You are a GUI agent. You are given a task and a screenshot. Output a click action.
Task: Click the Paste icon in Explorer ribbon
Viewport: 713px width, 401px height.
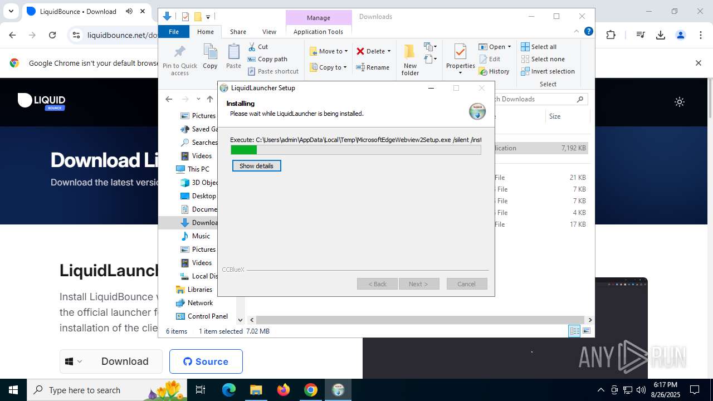click(x=233, y=56)
